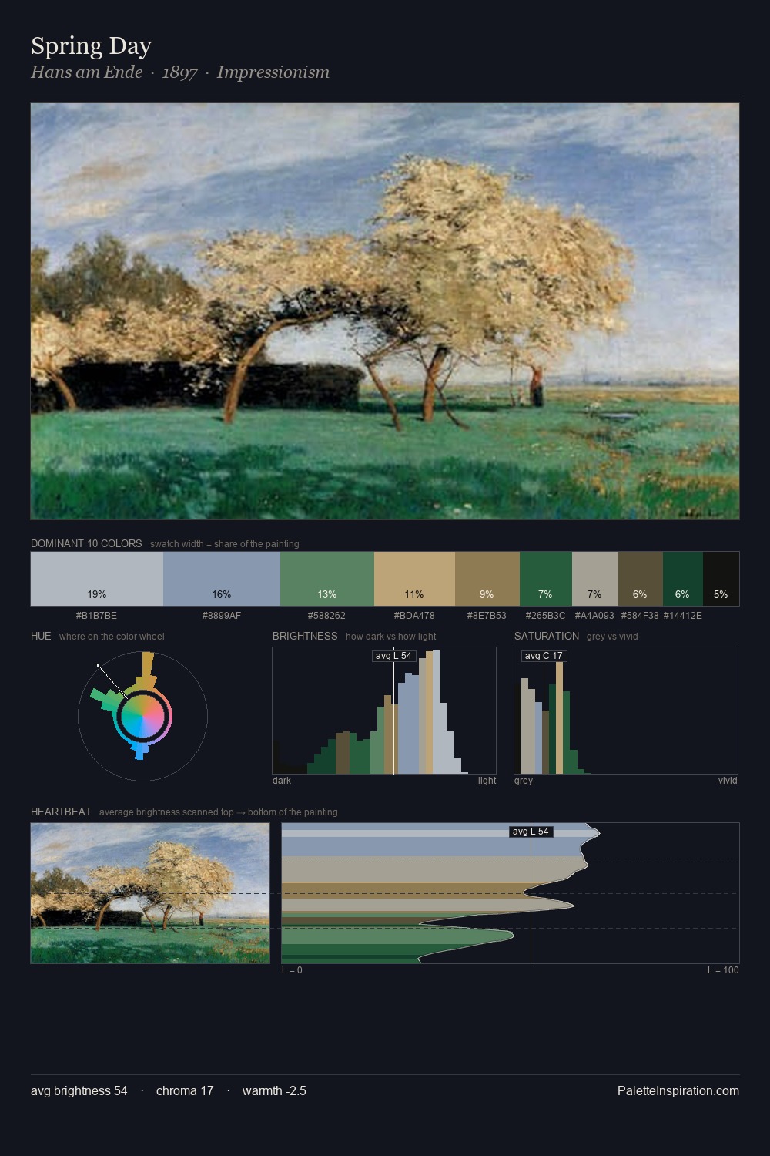Click the 'light' axis label
Screen dimensions: 770x1156
pos(487,781)
